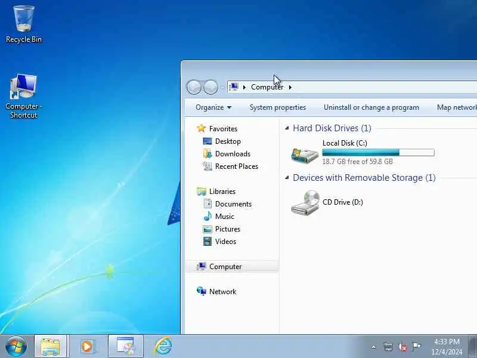Screen dimensions: 477x358
Task: Click Devices with Removable Storage (1) heading
Action: tap(364, 178)
